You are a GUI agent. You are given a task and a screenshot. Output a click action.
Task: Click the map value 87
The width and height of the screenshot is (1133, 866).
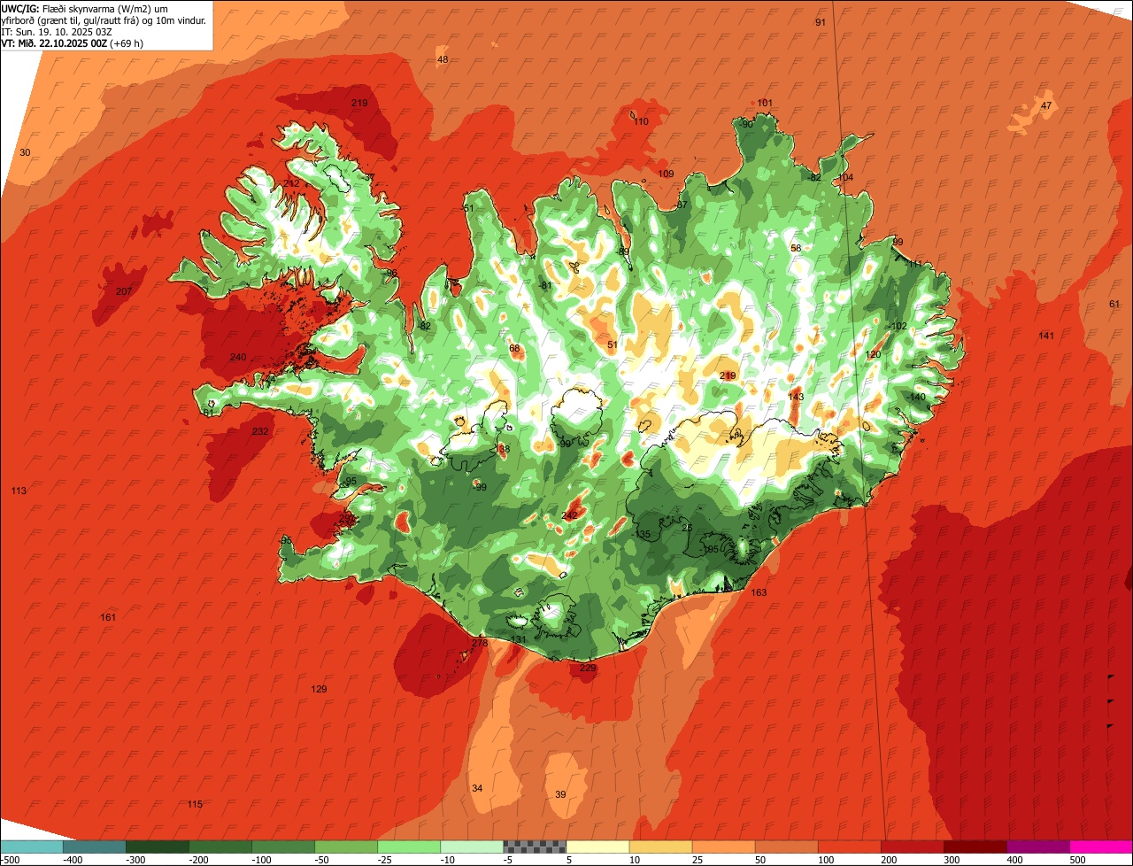click(x=682, y=205)
